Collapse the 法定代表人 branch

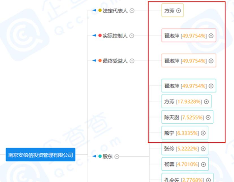pyautogui.click(x=132, y=11)
